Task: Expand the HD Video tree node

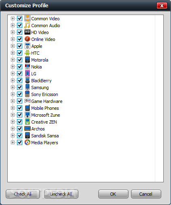Action: (x=13, y=32)
